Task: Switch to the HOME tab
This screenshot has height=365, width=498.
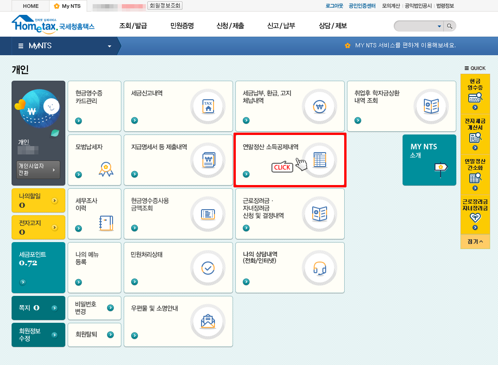Action: pyautogui.click(x=31, y=6)
